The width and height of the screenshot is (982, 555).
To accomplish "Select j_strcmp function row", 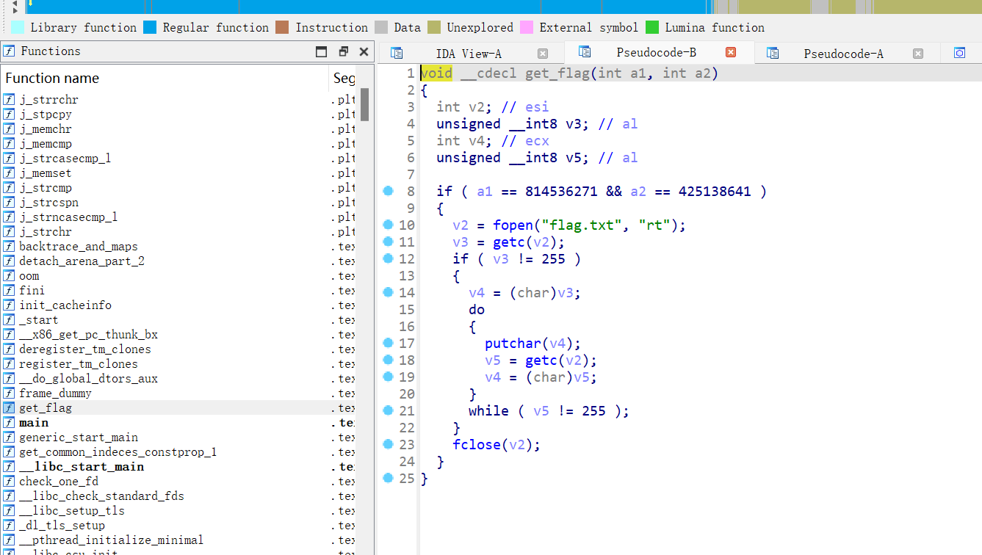I will pos(178,188).
